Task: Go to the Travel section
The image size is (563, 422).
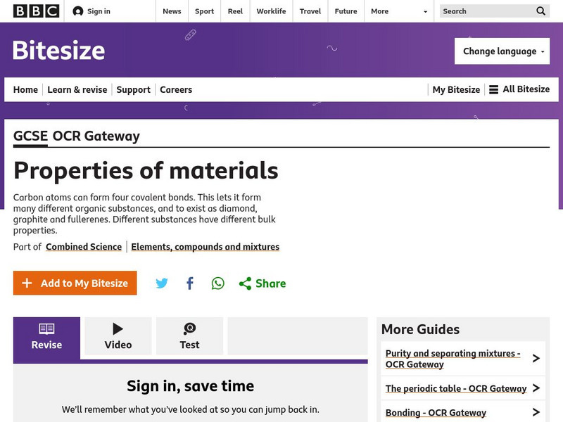Action: click(310, 11)
